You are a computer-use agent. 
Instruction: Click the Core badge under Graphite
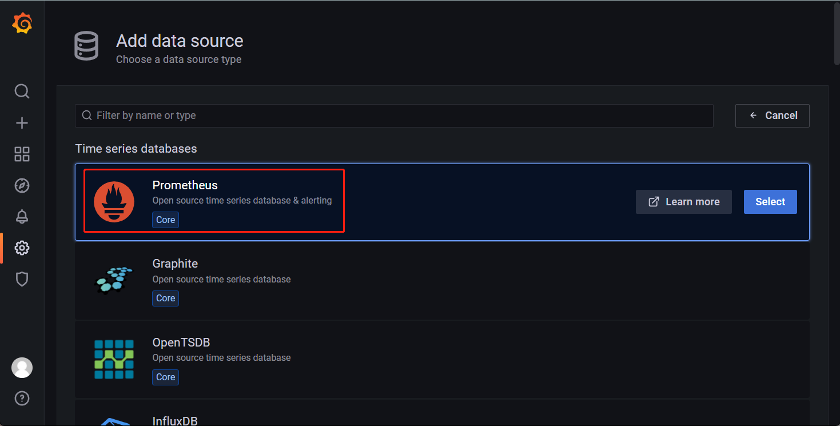coord(165,298)
